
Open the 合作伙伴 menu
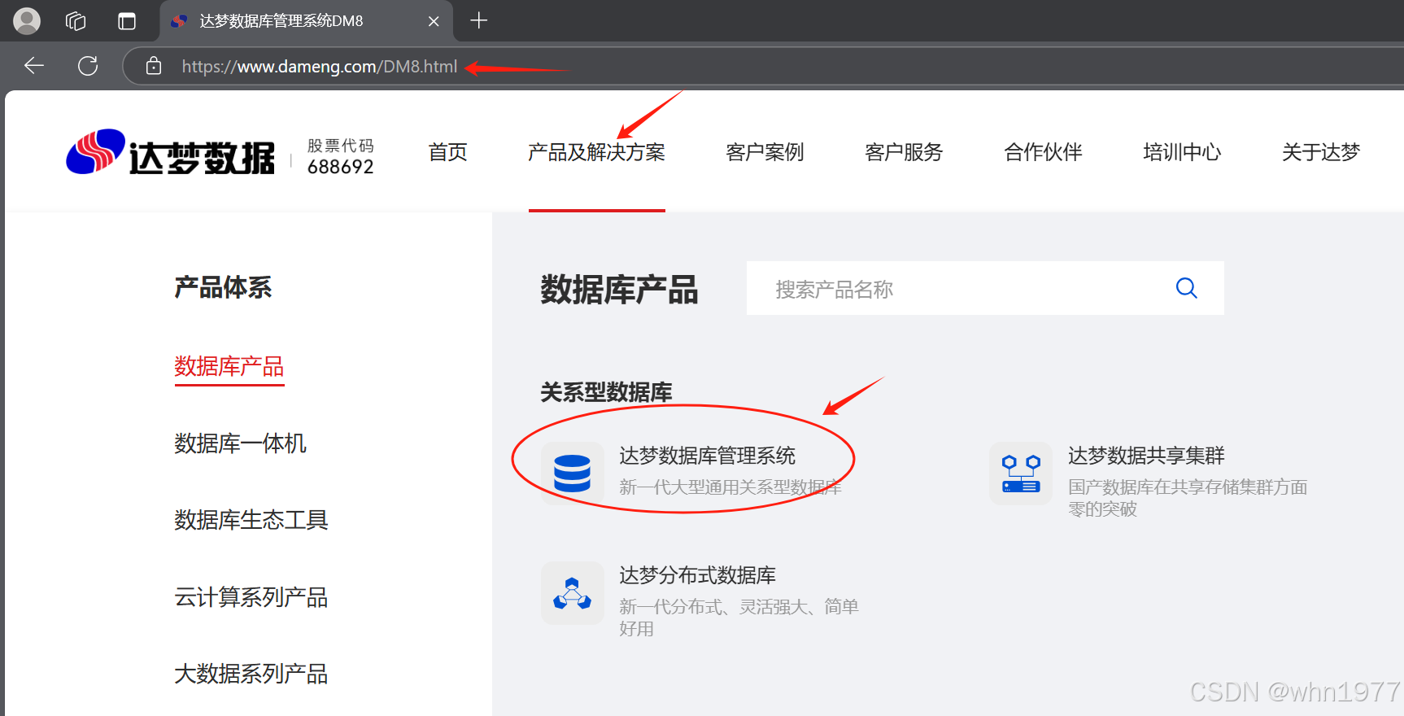tap(1043, 152)
